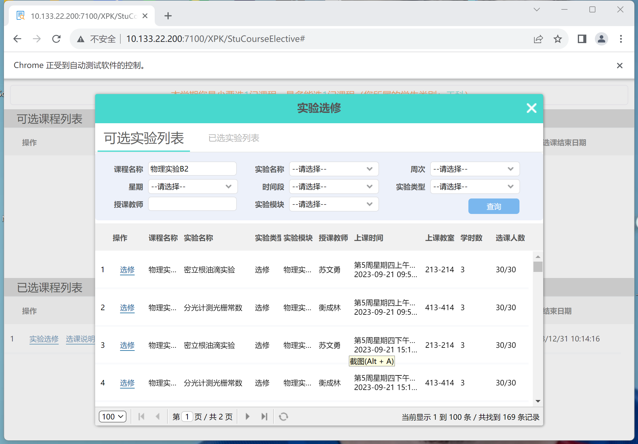This screenshot has height=444, width=638.
Task: Close the 10.133.22.200 browser tab
Action: [x=145, y=16]
